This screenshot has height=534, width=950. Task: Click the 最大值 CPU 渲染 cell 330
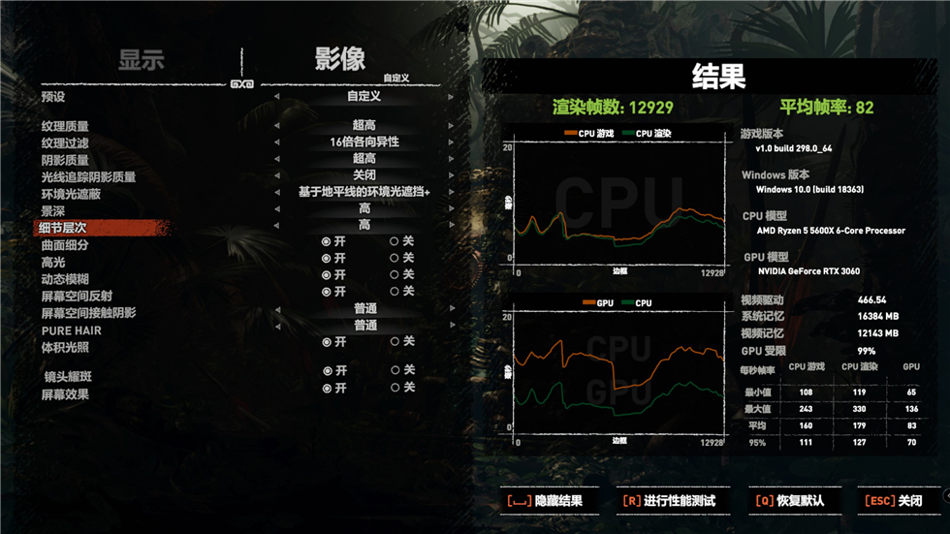(x=859, y=409)
